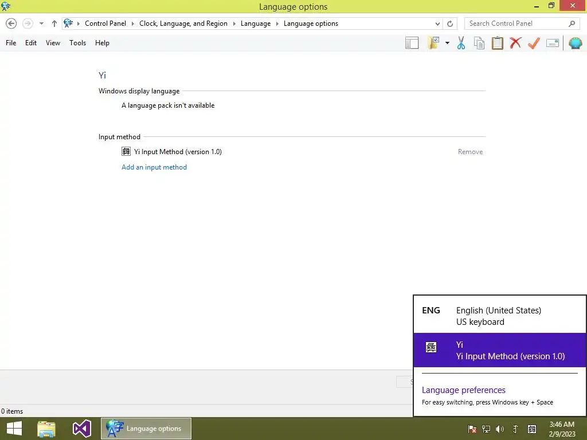Click the Back navigation arrow
Image resolution: width=587 pixels, height=440 pixels.
pyautogui.click(x=11, y=23)
